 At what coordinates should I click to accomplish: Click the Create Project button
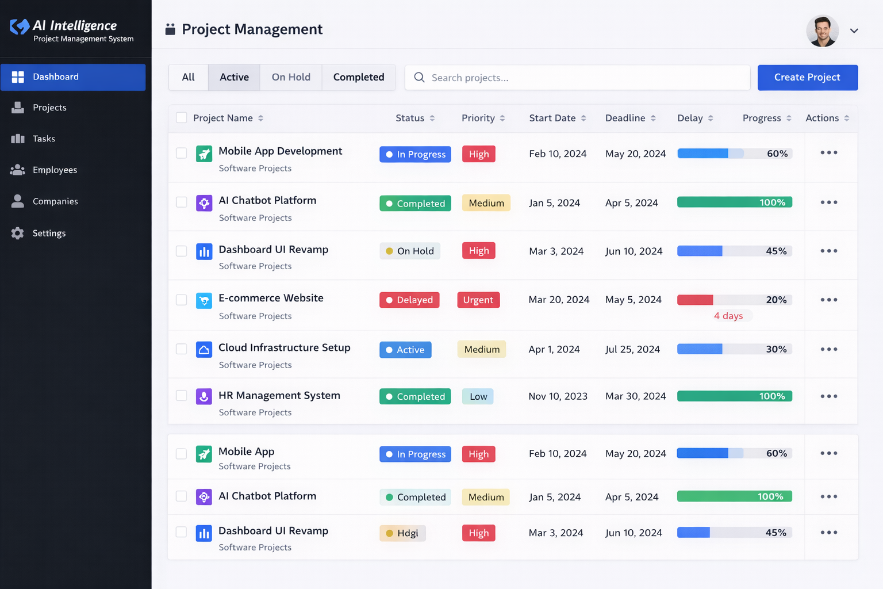(807, 78)
